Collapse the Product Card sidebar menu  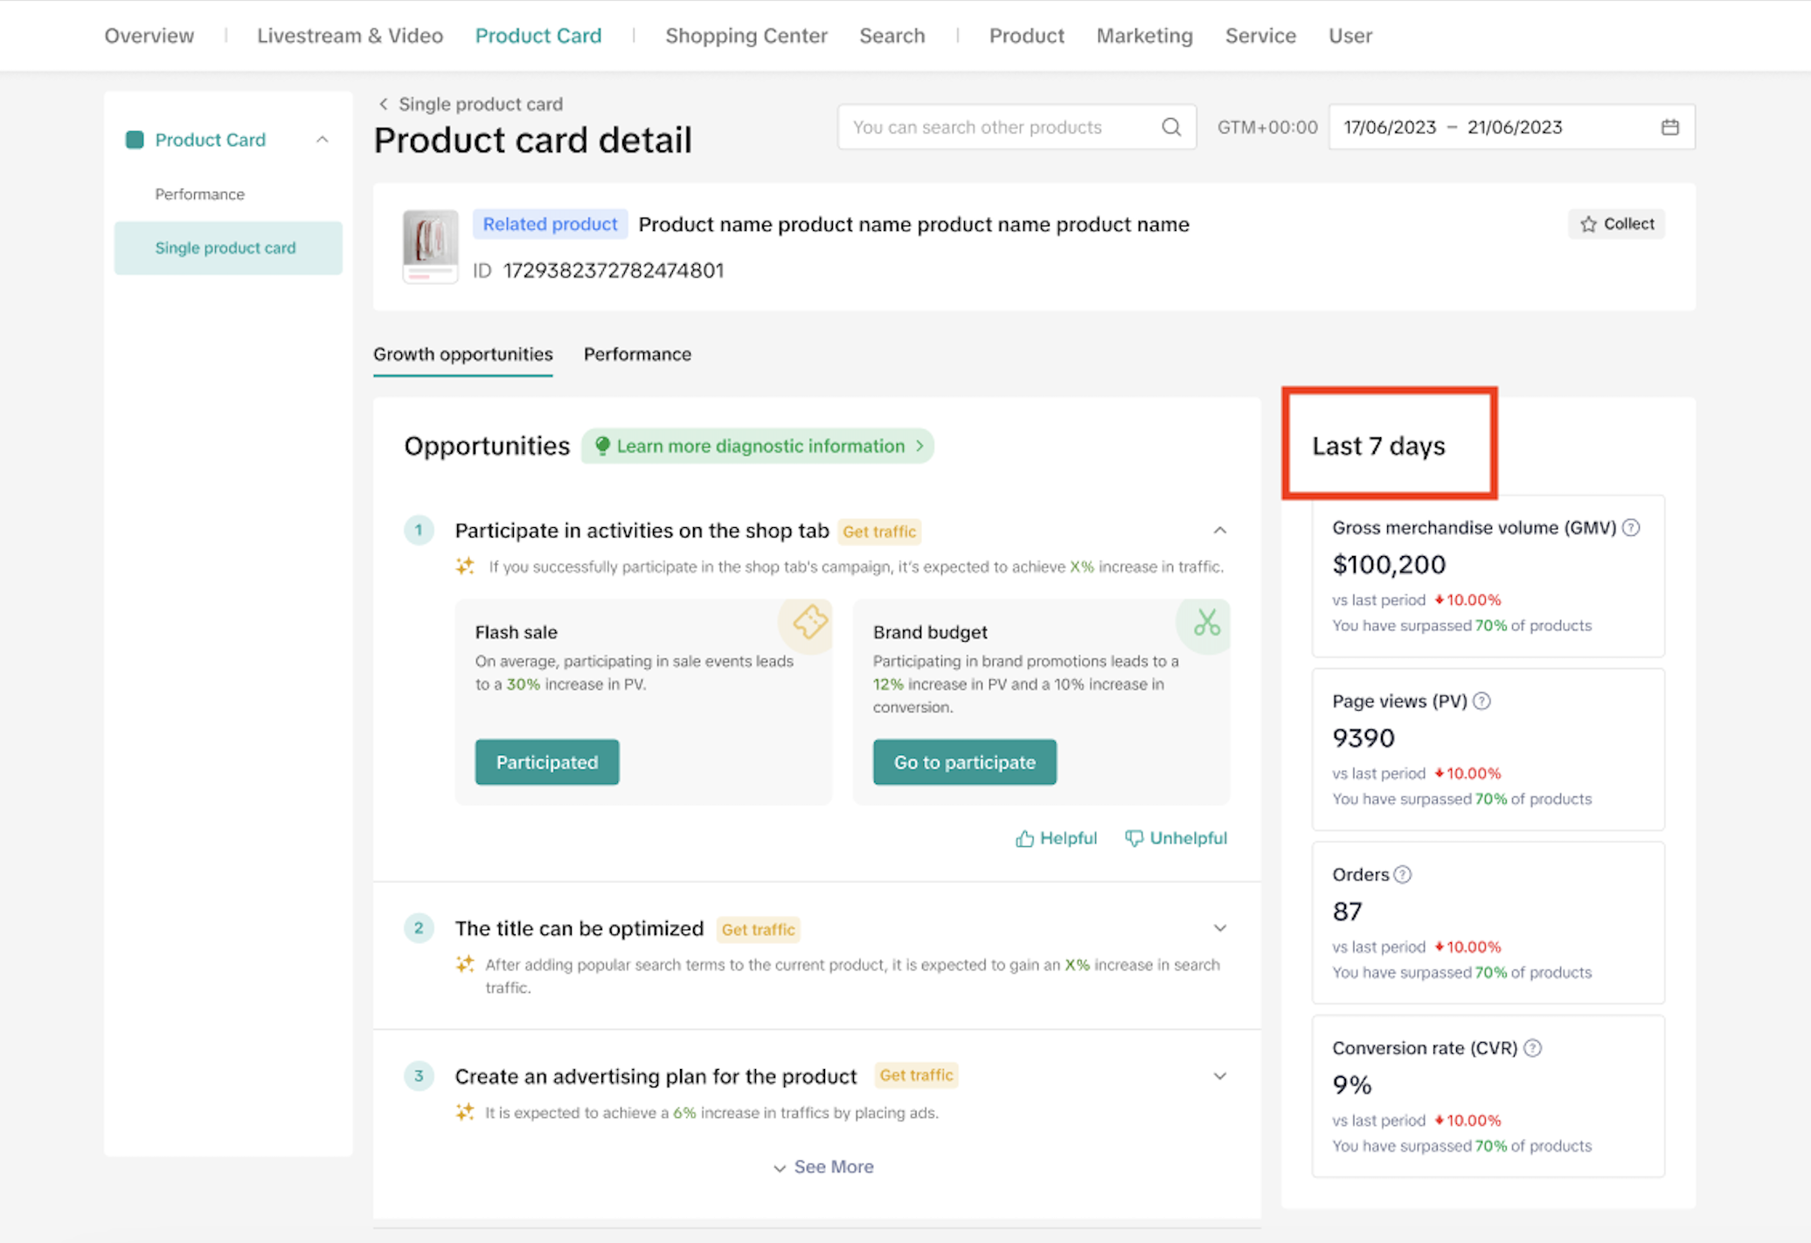323,140
